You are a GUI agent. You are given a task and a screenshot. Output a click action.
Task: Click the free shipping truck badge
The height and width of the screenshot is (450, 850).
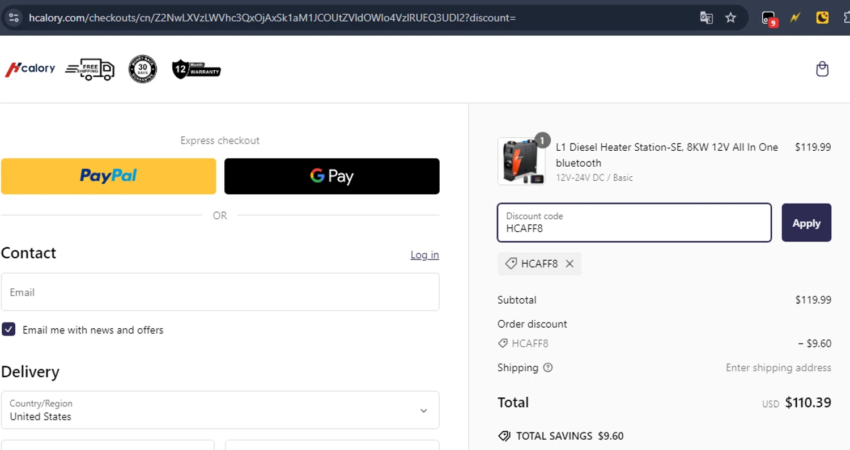(x=90, y=69)
